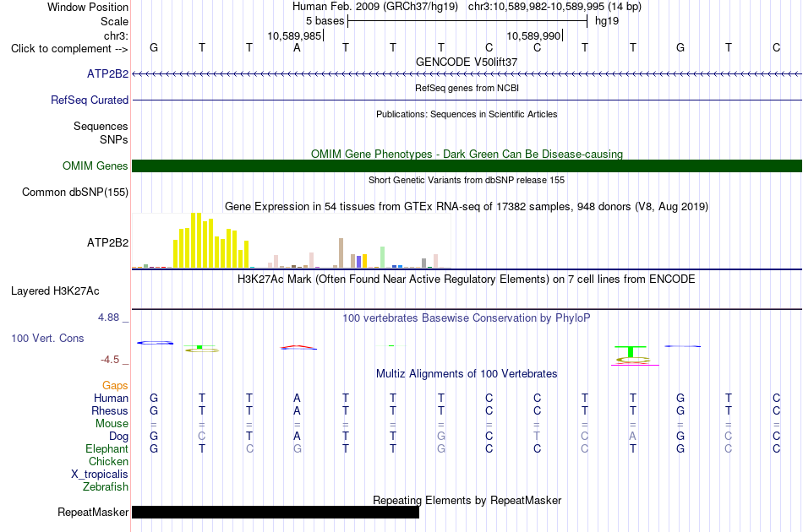The height and width of the screenshot is (532, 803).
Task: Click the Scale label
Action: pos(115,21)
